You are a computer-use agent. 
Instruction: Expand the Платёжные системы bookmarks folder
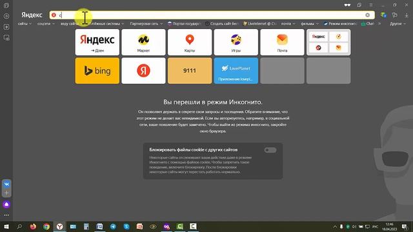106,24
